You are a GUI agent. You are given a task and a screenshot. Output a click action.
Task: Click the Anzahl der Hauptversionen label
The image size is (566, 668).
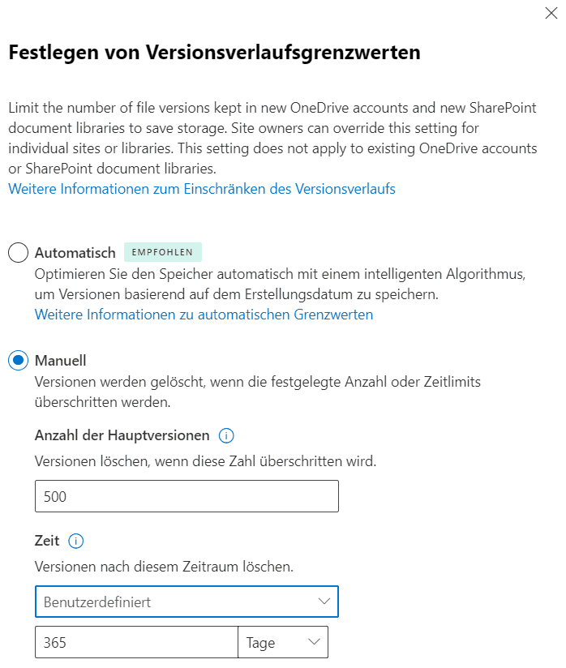tap(122, 435)
